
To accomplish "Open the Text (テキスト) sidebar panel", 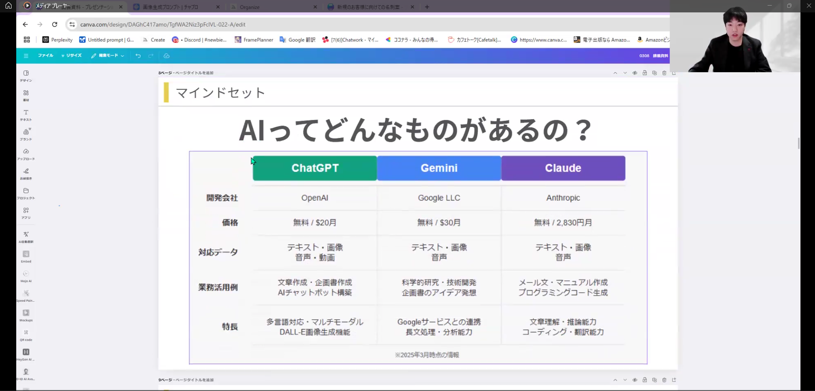I will tap(26, 115).
